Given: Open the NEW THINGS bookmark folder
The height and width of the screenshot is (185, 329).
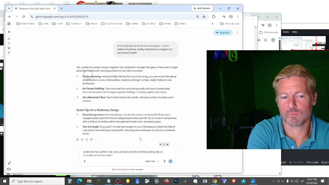Looking at the screenshot, I should (x=26, y=24).
